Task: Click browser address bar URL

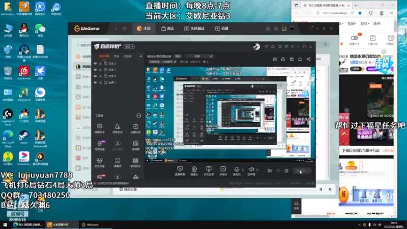Action: (x=335, y=13)
